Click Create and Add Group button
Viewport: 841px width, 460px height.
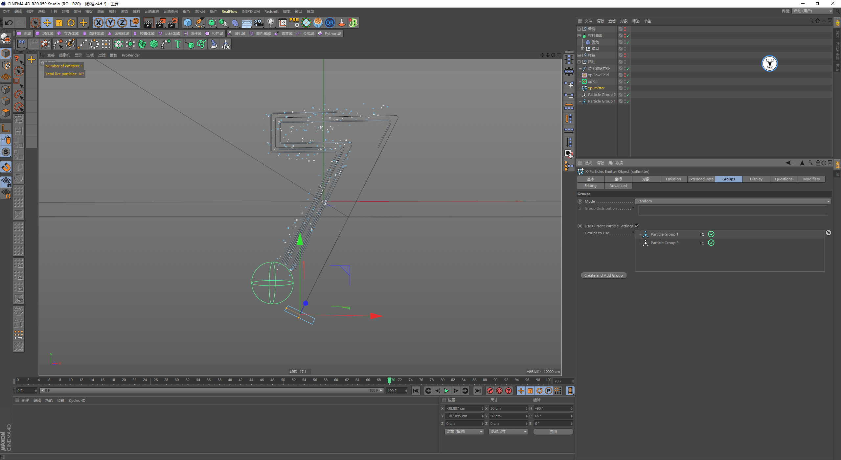click(603, 275)
